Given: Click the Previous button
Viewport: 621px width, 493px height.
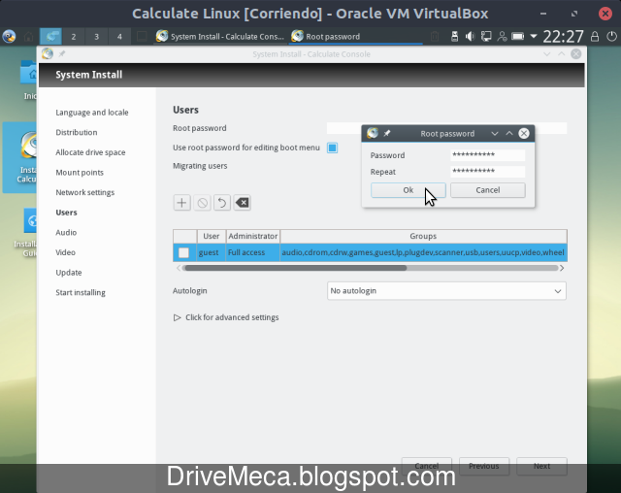Looking at the screenshot, I should point(484,466).
